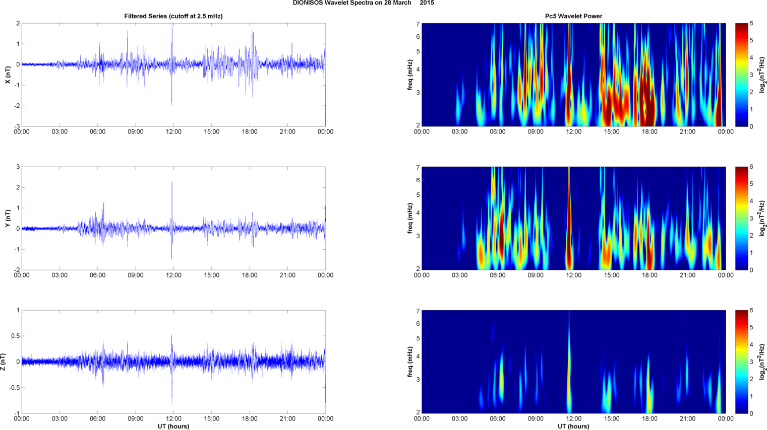Click the log2(nT²/Hz) label beside the middle colorbar
The width and height of the screenshot is (767, 430).
[x=763, y=218]
